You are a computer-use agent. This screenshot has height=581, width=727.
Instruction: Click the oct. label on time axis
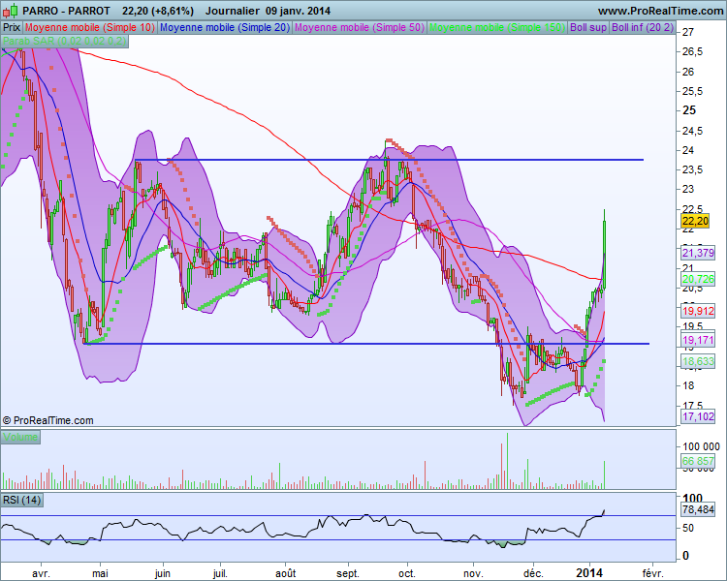pos(407,573)
